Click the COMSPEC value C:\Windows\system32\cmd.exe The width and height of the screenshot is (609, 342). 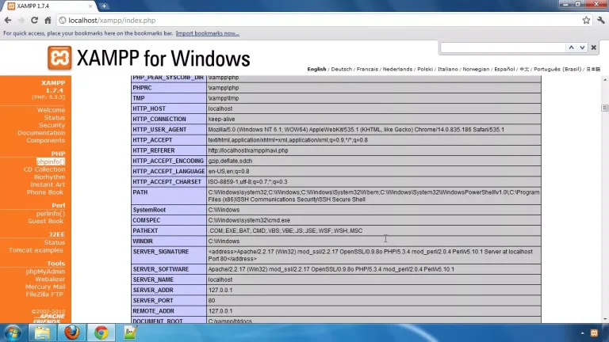249,220
